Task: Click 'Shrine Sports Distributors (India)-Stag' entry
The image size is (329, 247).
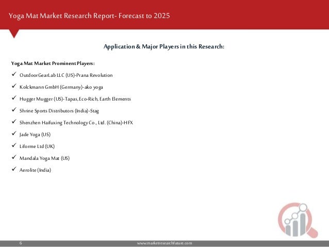Action: (x=59, y=111)
